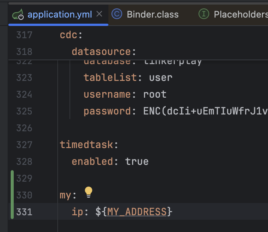Screen dimensions: 268x232
Task: Click line number 328 in the gutter
Action: (24, 161)
